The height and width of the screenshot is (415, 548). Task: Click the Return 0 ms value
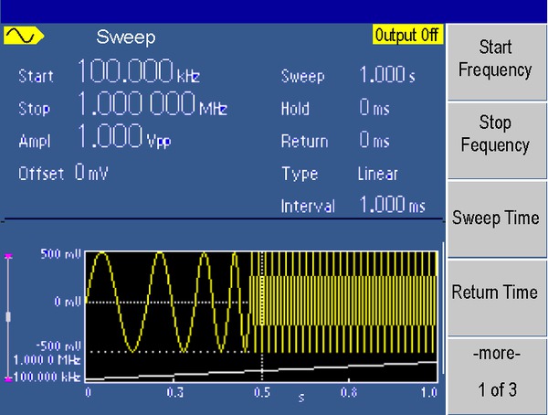(374, 141)
